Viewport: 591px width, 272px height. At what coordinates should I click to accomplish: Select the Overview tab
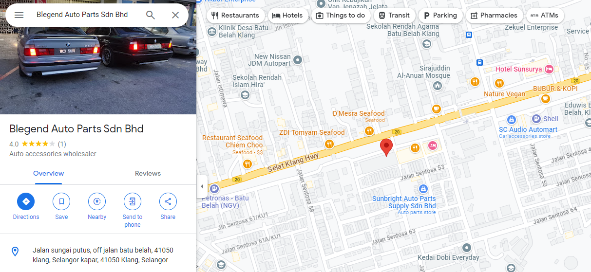48,174
